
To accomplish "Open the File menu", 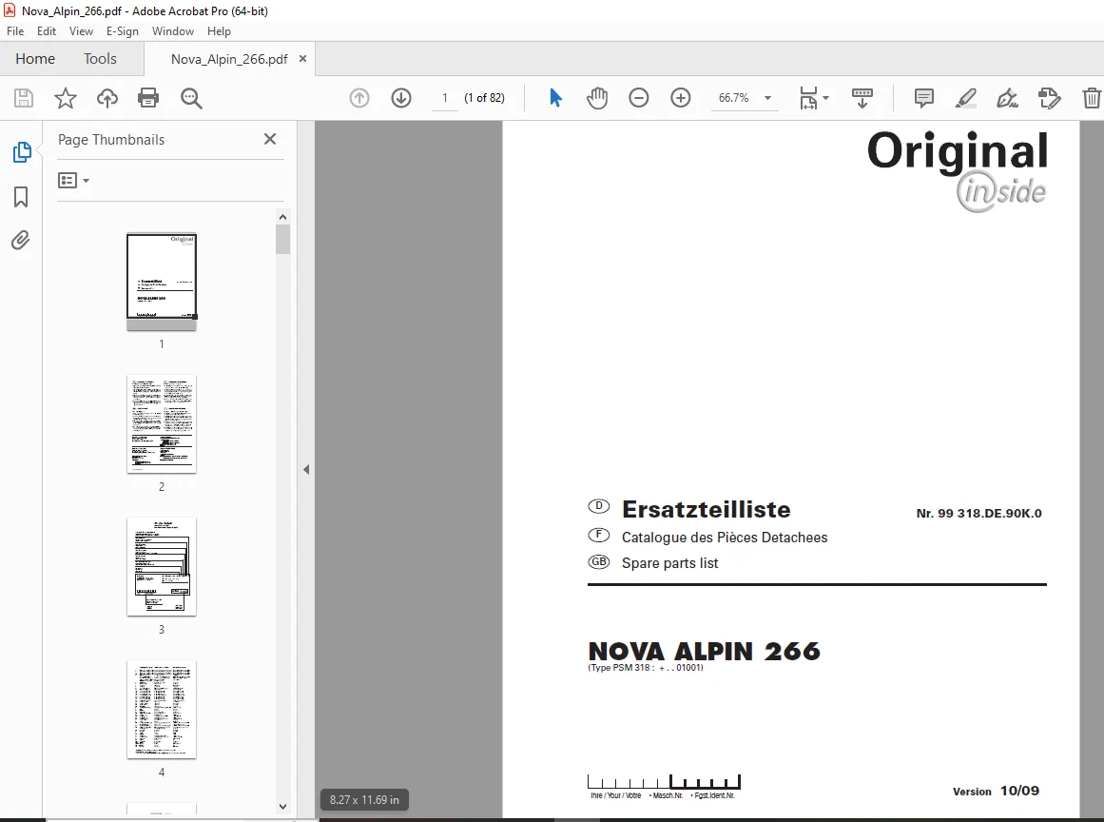I will point(15,31).
